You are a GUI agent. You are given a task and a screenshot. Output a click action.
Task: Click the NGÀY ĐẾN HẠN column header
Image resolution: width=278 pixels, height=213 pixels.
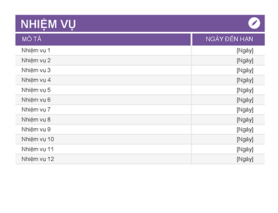[228, 39]
